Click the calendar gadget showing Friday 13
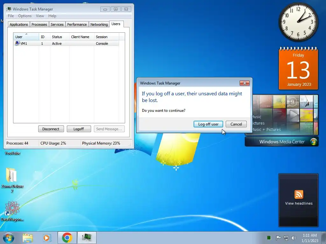Screen dimensions: 326x244 pos(298,69)
